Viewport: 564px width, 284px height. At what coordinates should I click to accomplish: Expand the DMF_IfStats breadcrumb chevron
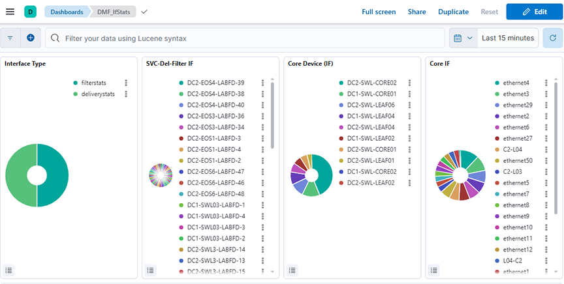tap(144, 12)
